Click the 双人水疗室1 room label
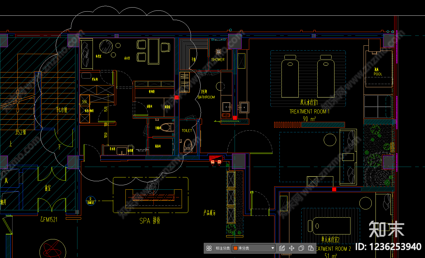Screen dimensions: 425x258 click(309, 102)
